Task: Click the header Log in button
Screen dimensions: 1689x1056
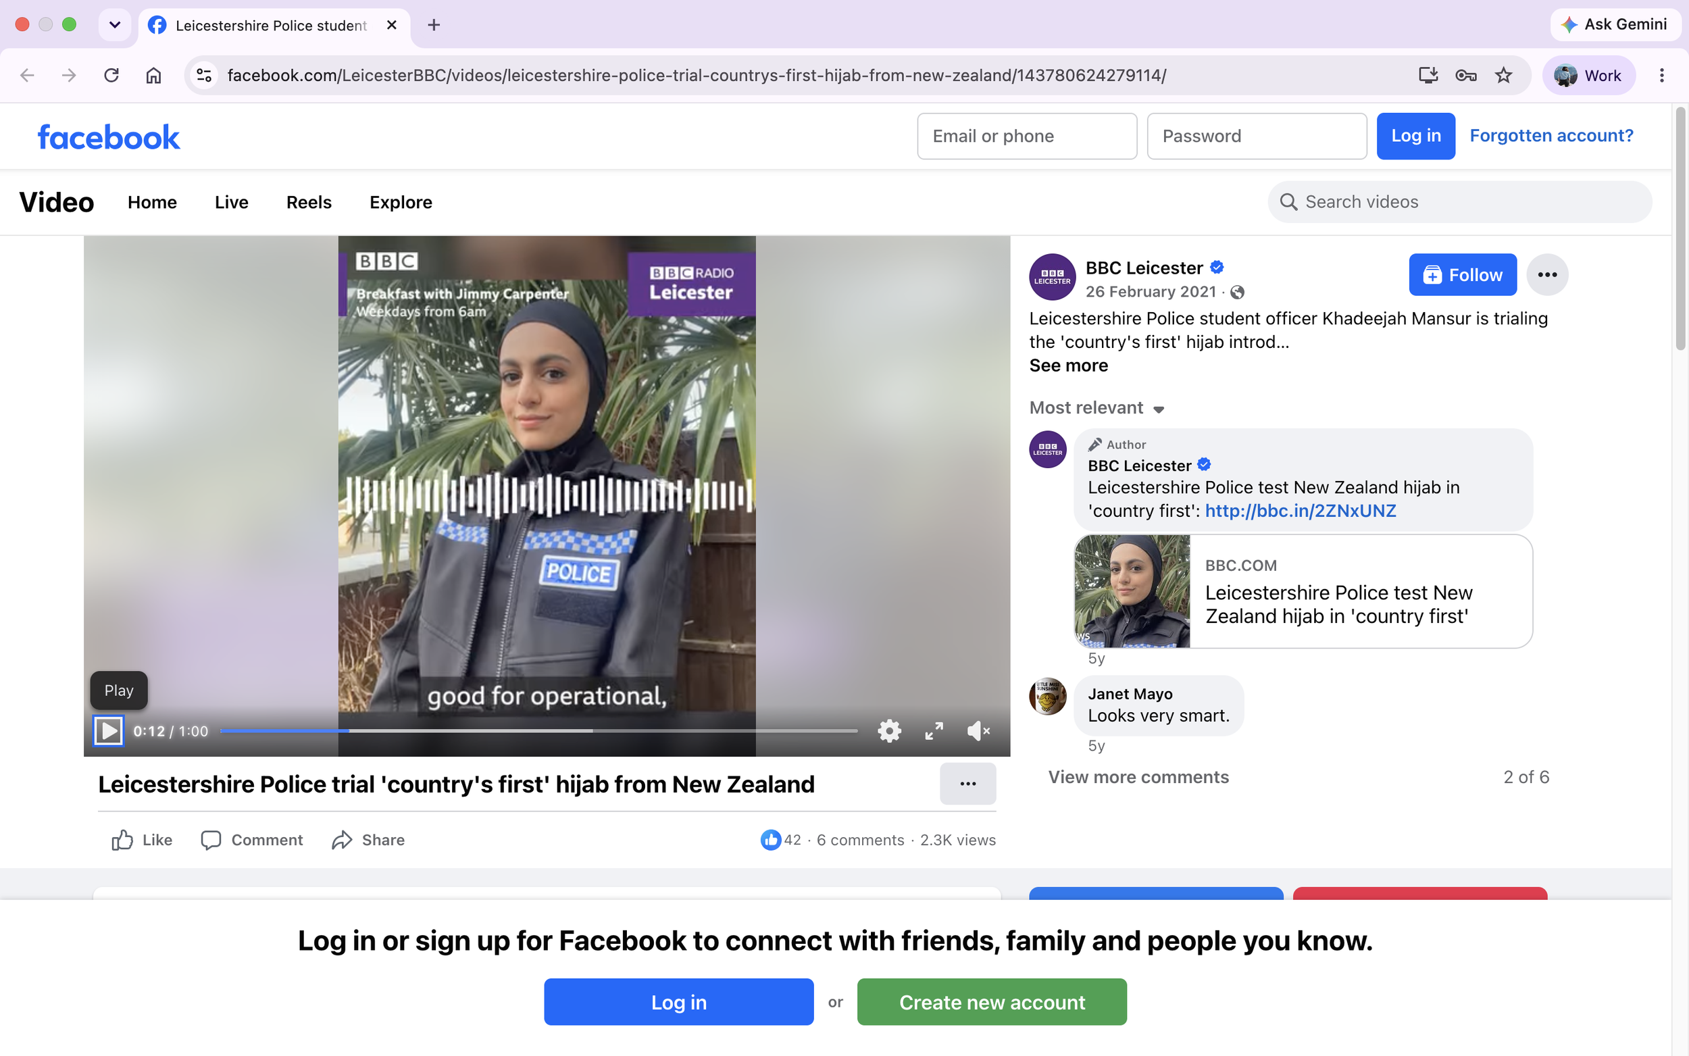Action: click(x=1415, y=136)
